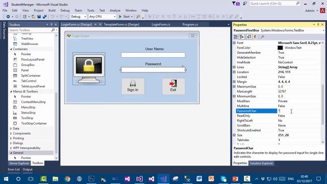This screenshot has height=184, width=327.
Task: Open the Output panel tab
Action: pyautogui.click(x=28, y=170)
